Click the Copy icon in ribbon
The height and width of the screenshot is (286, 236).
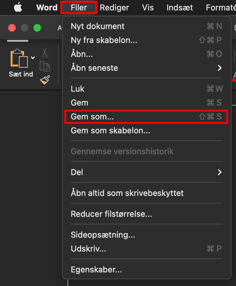pyautogui.click(x=45, y=66)
